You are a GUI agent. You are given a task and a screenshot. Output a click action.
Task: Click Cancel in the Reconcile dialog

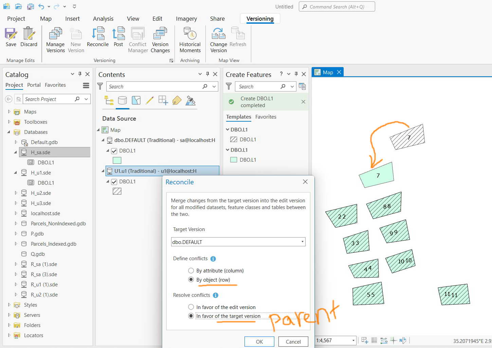293,342
